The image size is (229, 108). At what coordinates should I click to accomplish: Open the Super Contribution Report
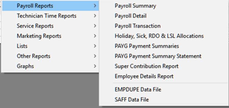(x=164, y=66)
